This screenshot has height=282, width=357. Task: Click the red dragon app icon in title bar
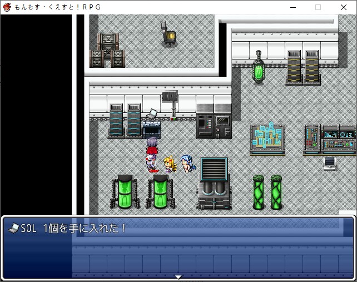(x=7, y=7)
